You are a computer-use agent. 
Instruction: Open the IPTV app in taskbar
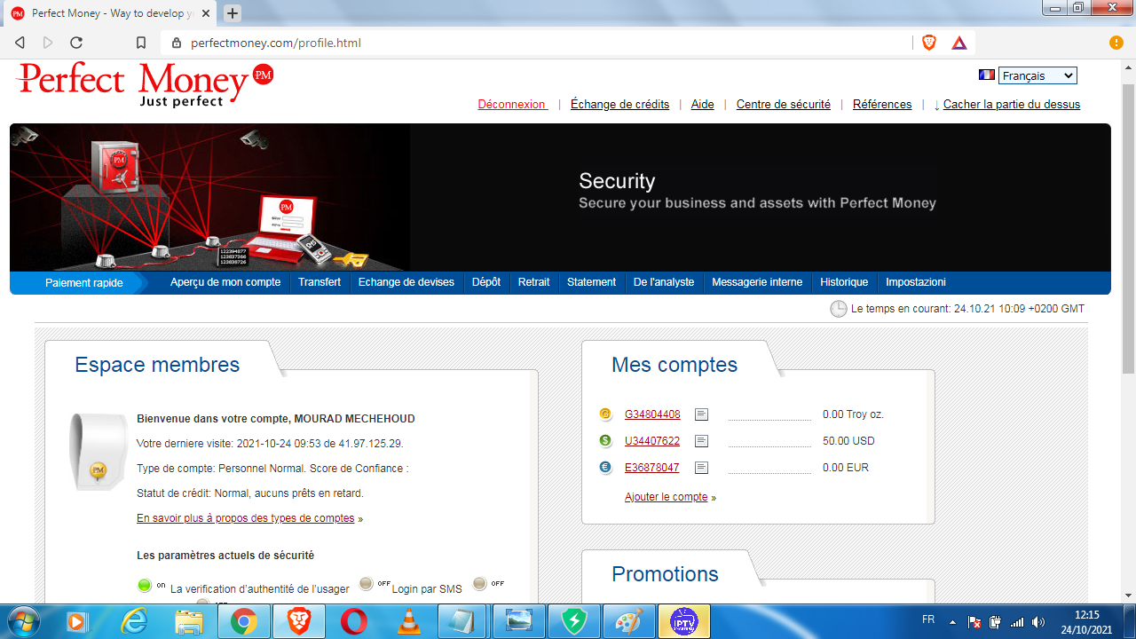tap(683, 621)
